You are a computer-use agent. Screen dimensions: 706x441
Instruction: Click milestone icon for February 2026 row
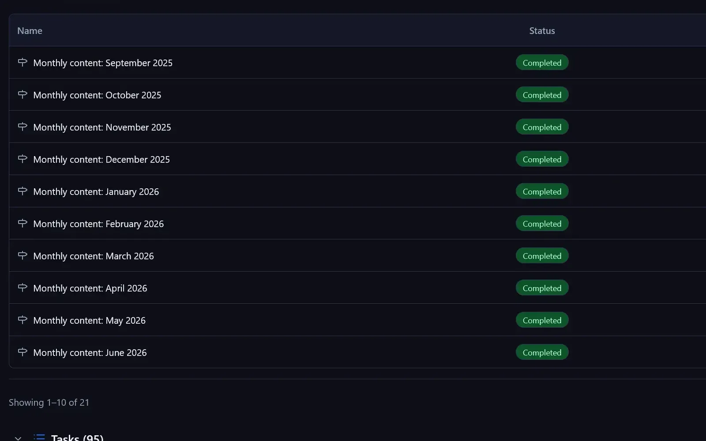23,223
